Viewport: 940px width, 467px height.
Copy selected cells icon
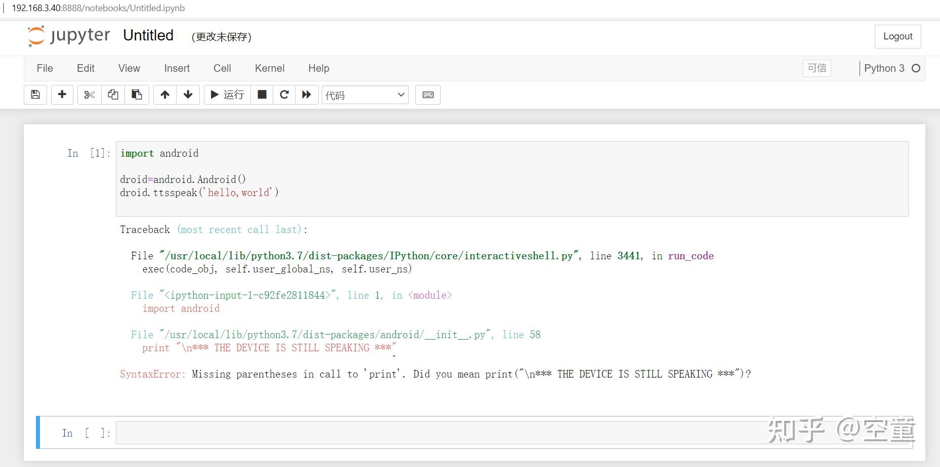pos(113,95)
